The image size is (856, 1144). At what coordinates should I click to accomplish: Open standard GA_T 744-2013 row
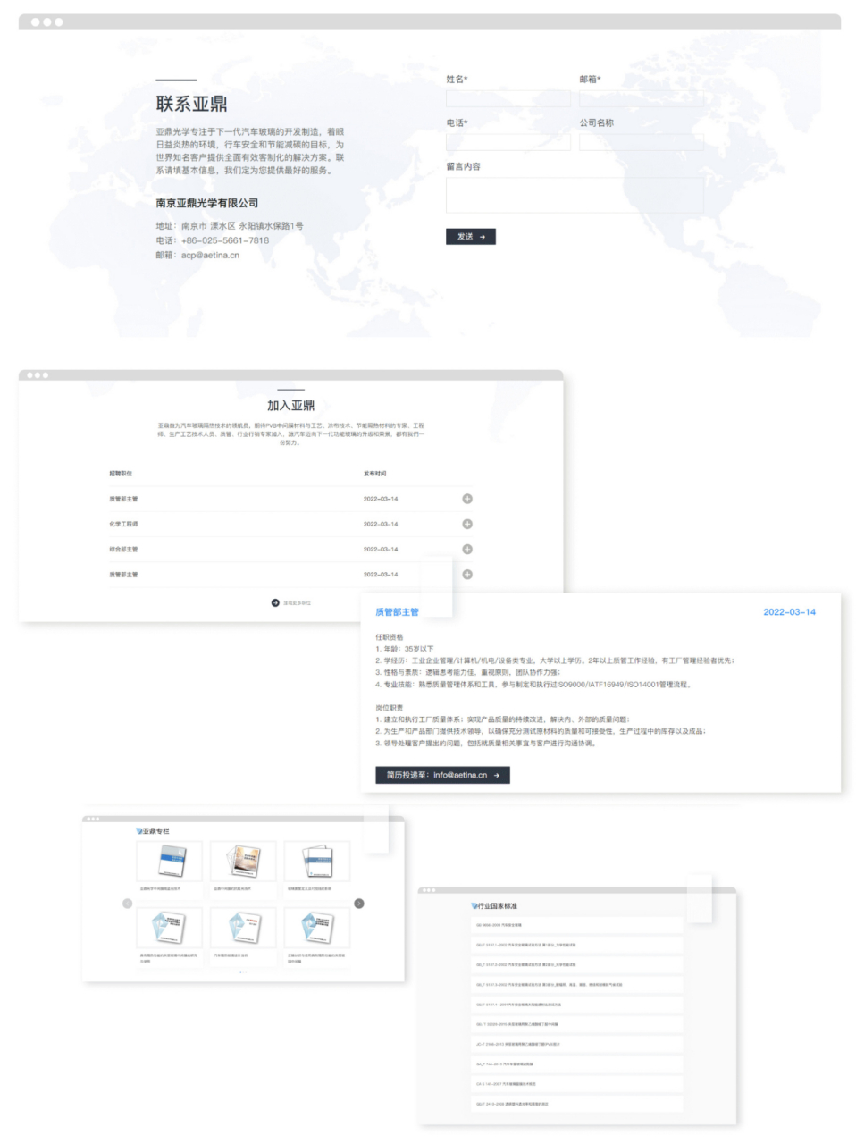click(x=576, y=1064)
